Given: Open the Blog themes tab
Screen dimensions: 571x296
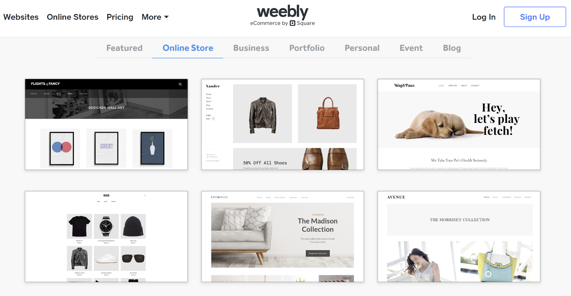Looking at the screenshot, I should pyautogui.click(x=452, y=48).
